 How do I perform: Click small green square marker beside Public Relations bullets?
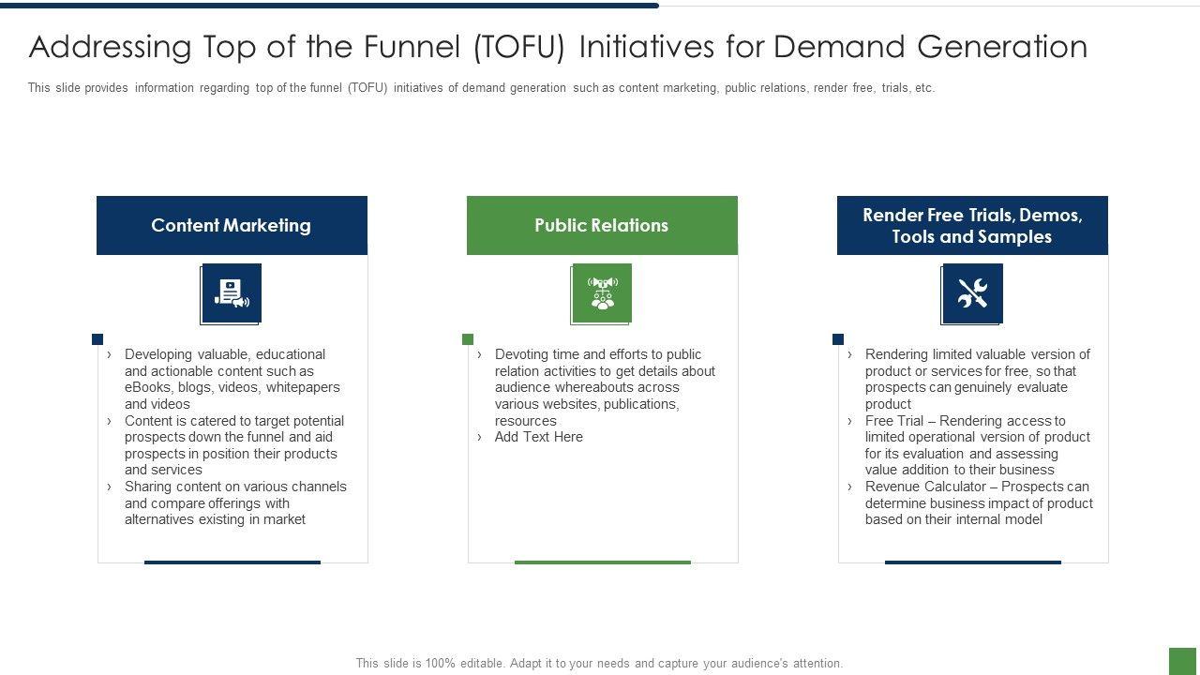468,339
